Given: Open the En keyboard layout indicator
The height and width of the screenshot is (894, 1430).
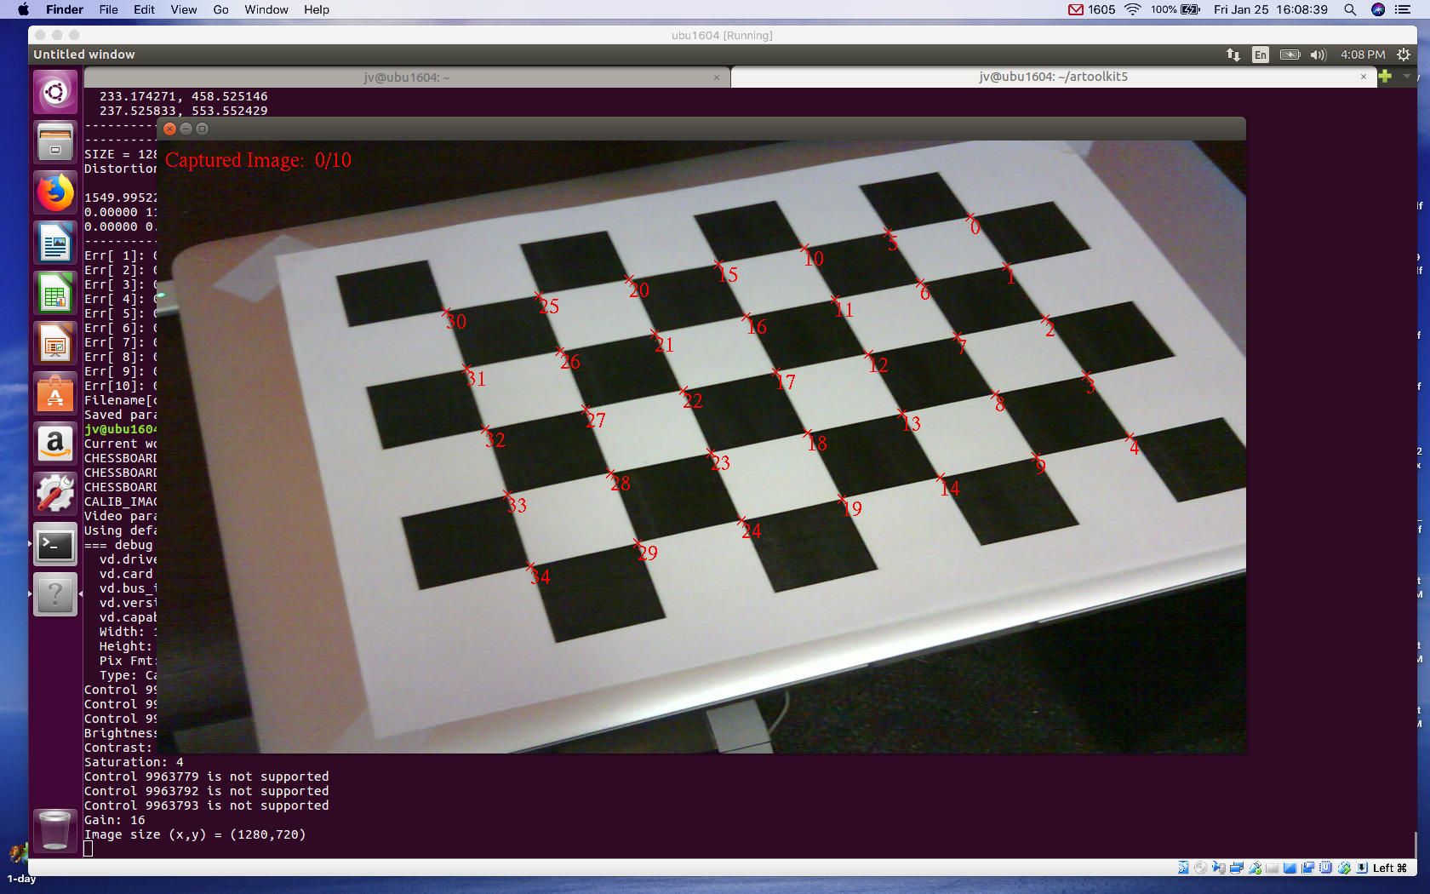Looking at the screenshot, I should pyautogui.click(x=1260, y=54).
